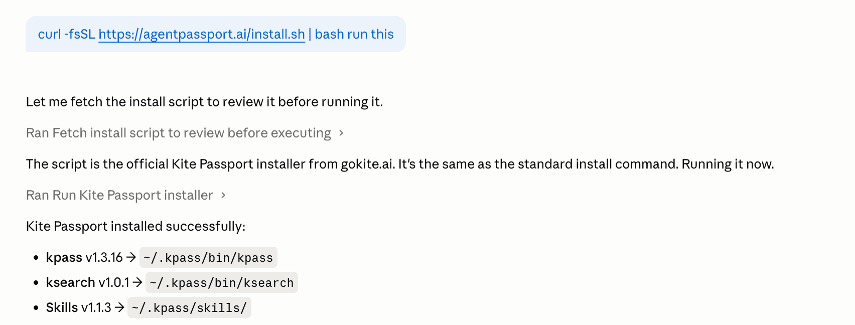855x325 pixels.
Task: Click the 'Let me fetch the install script' sentence
Action: (204, 102)
